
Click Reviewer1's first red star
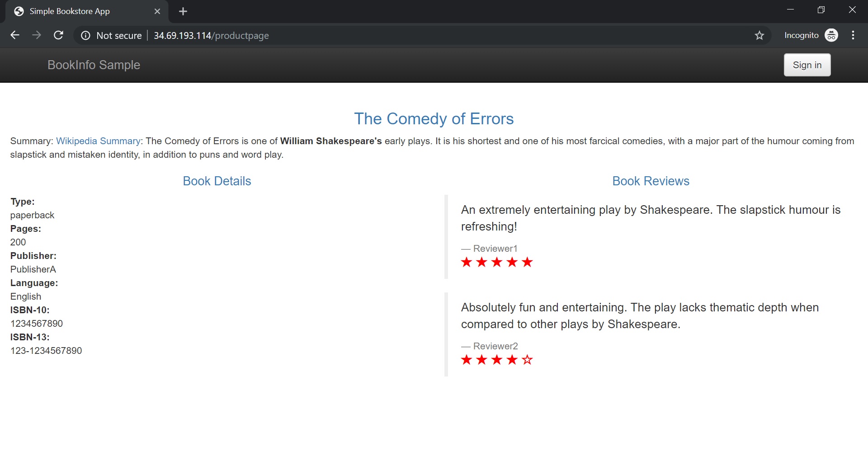tap(467, 262)
